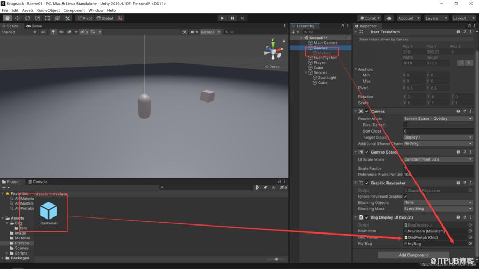Open the Layers dropdown
479x269 pixels.
436,18
